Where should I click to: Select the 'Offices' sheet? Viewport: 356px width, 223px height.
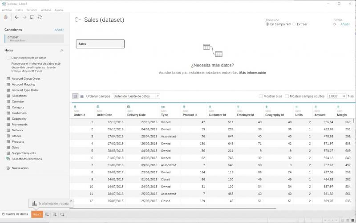coord(16,136)
